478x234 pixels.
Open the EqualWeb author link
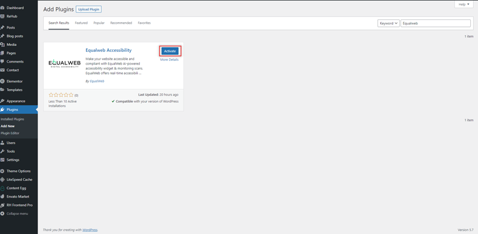[97, 81]
